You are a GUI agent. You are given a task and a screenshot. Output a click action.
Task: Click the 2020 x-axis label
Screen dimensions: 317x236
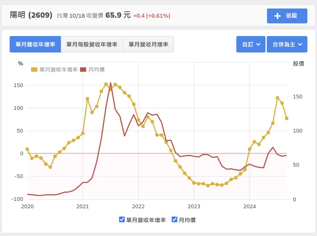pyautogui.click(x=27, y=206)
